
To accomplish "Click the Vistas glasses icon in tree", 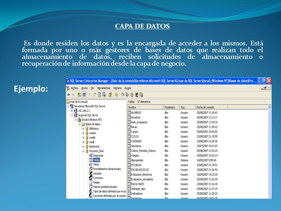I will pyautogui.click(x=91, y=164).
